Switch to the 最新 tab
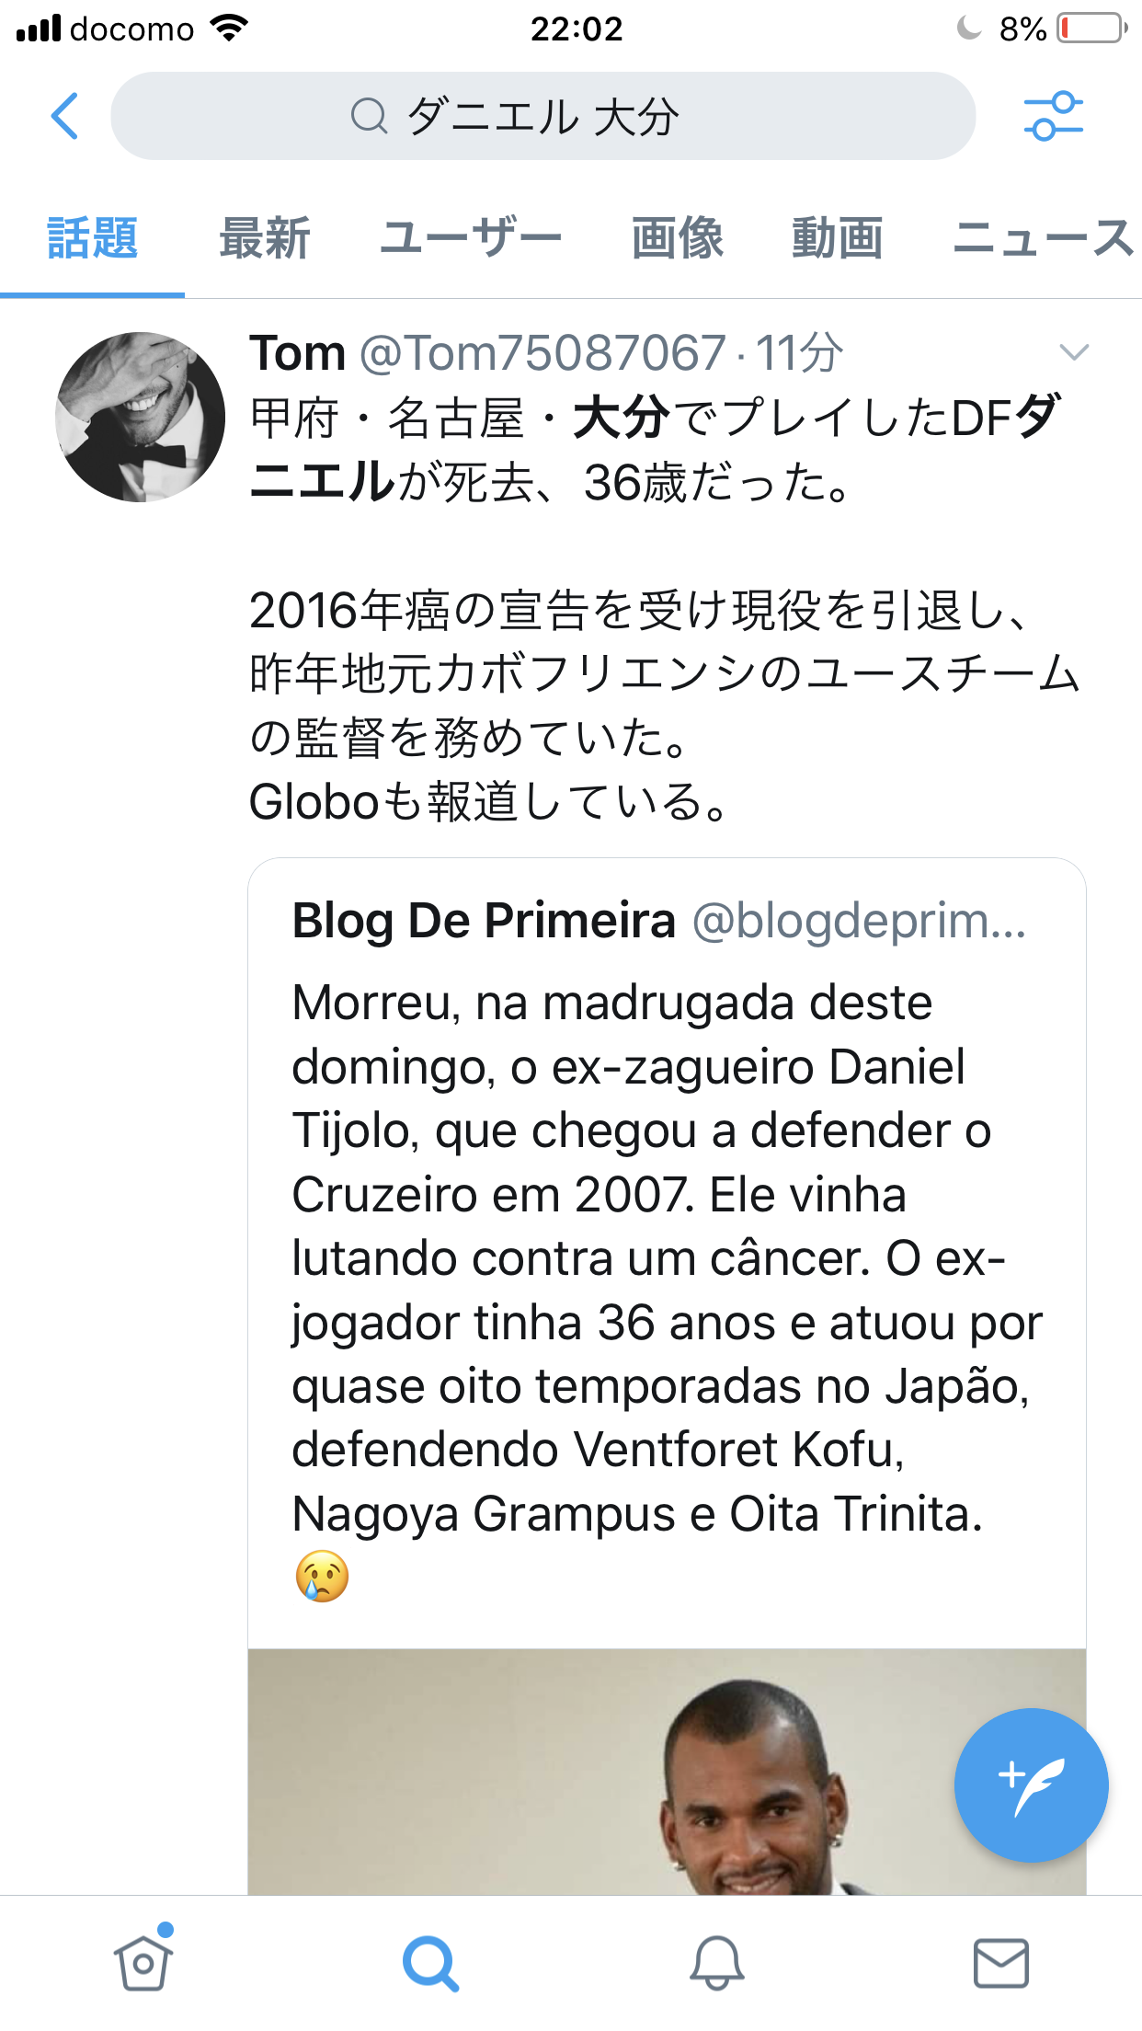This screenshot has width=1142, height=2031. [x=265, y=238]
